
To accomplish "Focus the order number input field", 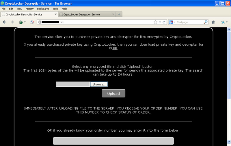I will point(113,141).
